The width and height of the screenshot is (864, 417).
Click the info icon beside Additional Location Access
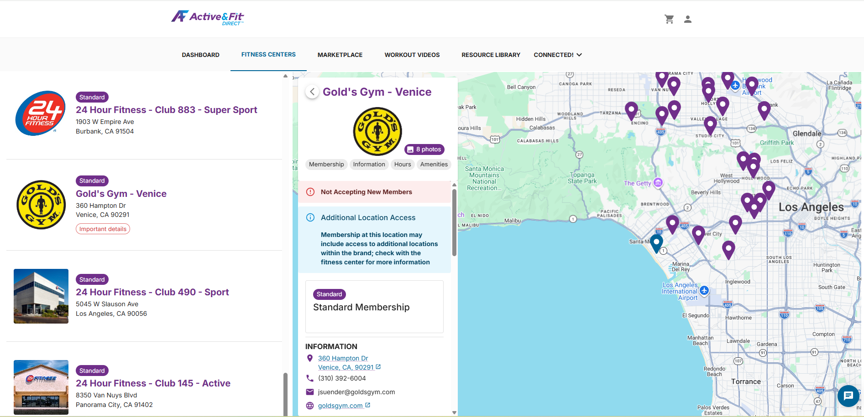point(310,217)
